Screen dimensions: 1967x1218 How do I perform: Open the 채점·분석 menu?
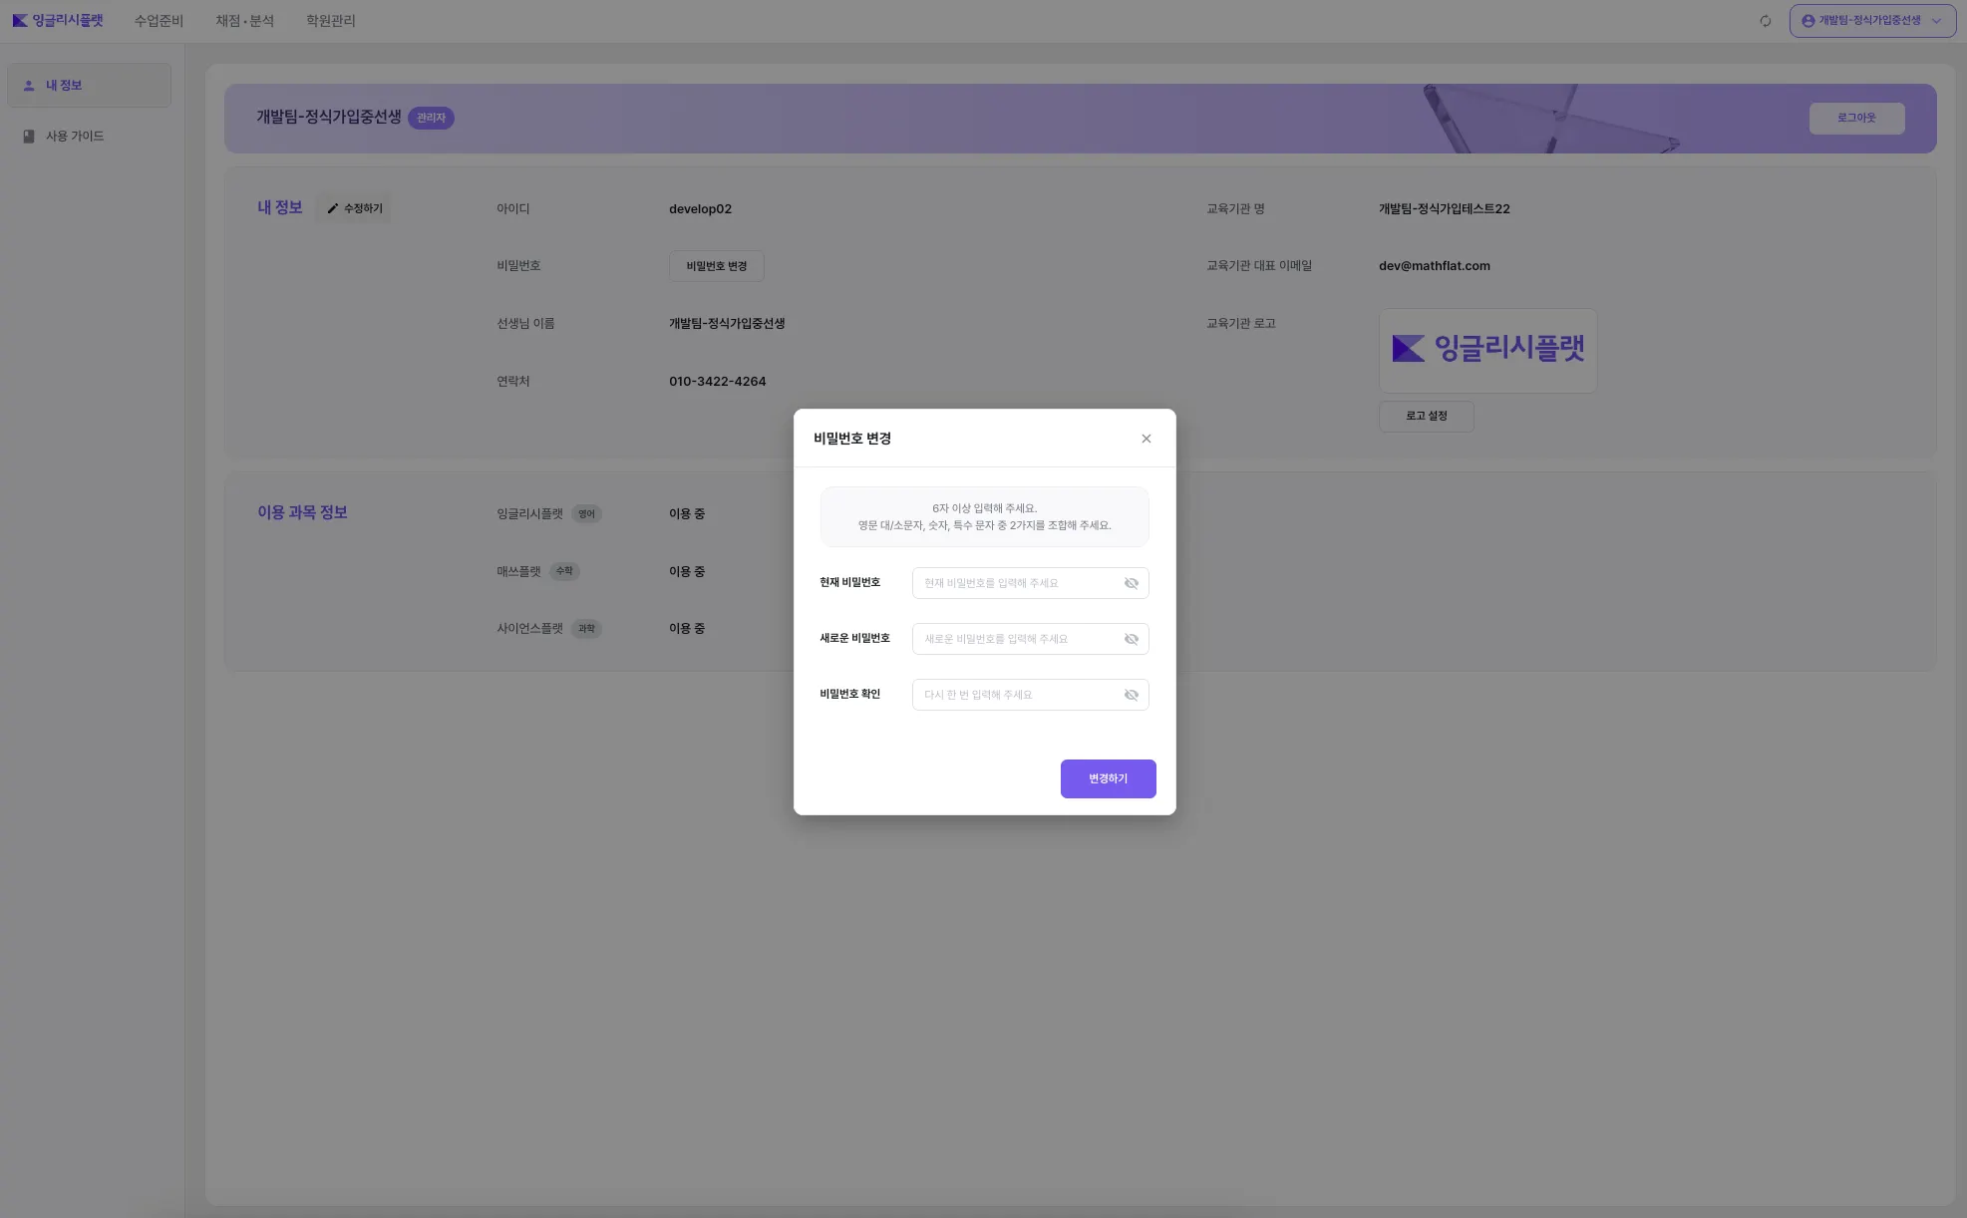pos(244,21)
